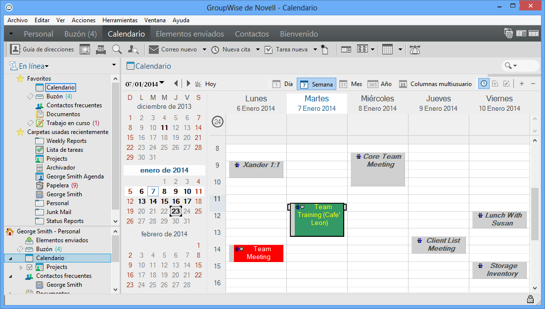Click the new note clipboard icon
Screen dimensions: 545x309
[324, 50]
